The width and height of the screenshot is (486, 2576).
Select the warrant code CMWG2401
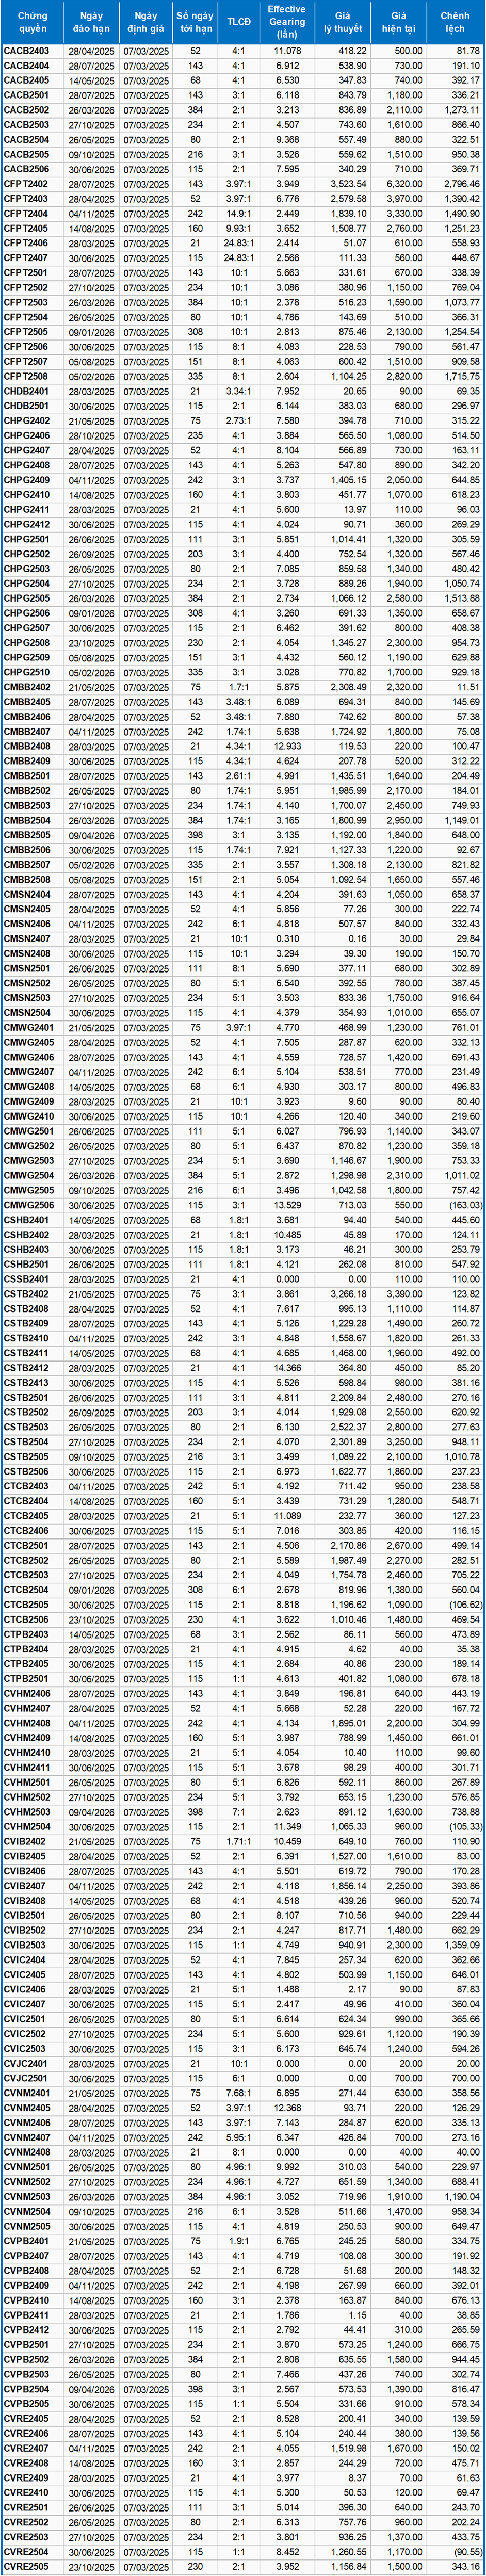28,1027
